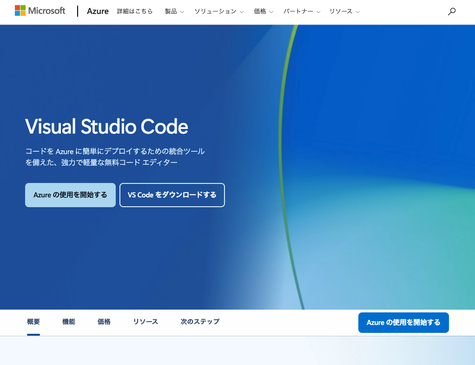Viewport: 475px width, 365px height.
Task: Click the VS Code をダウンロードする button
Action: coord(172,195)
